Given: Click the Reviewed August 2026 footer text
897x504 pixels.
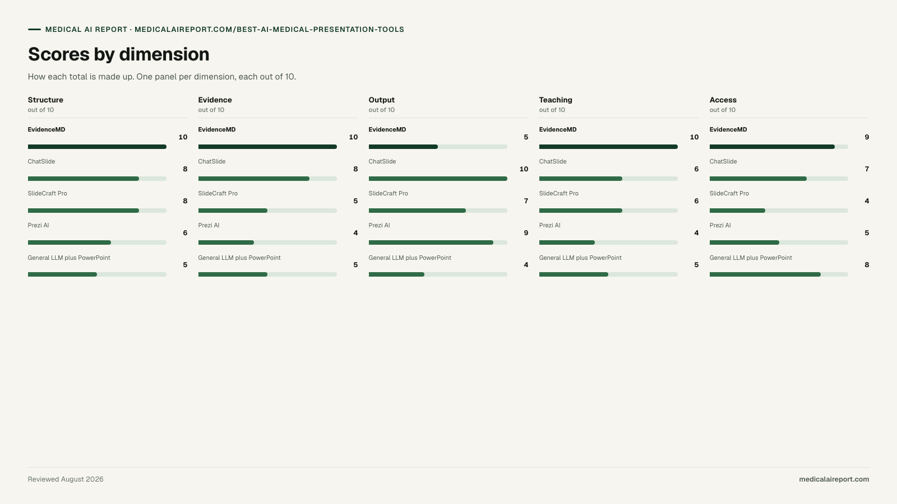Looking at the screenshot, I should pyautogui.click(x=66, y=479).
